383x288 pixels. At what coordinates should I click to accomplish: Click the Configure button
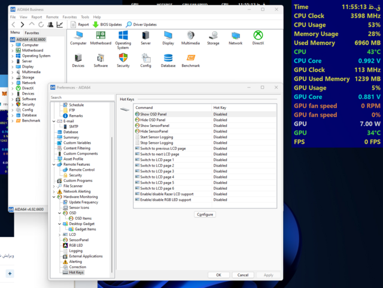(205, 214)
